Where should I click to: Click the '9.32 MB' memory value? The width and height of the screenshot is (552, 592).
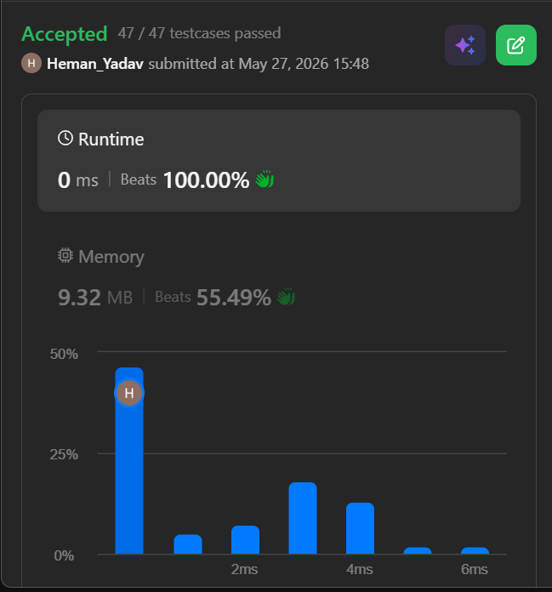click(95, 297)
